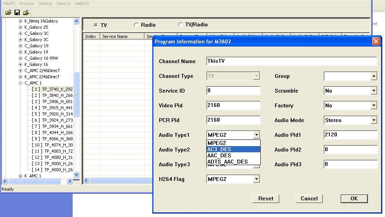This screenshot has height=217, width=385.
Task: Open the File(F) menu
Action: (9, 3)
